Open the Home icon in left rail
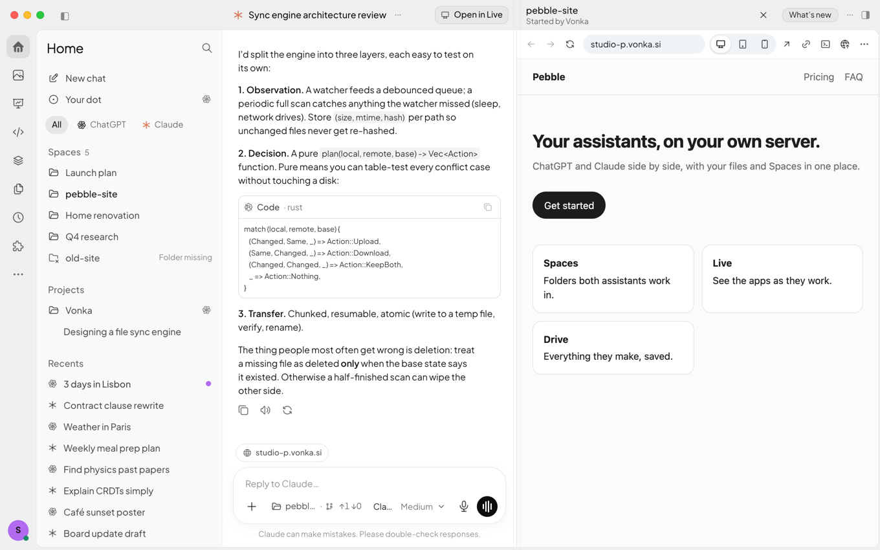Viewport: 880px width, 550px height. click(x=18, y=47)
